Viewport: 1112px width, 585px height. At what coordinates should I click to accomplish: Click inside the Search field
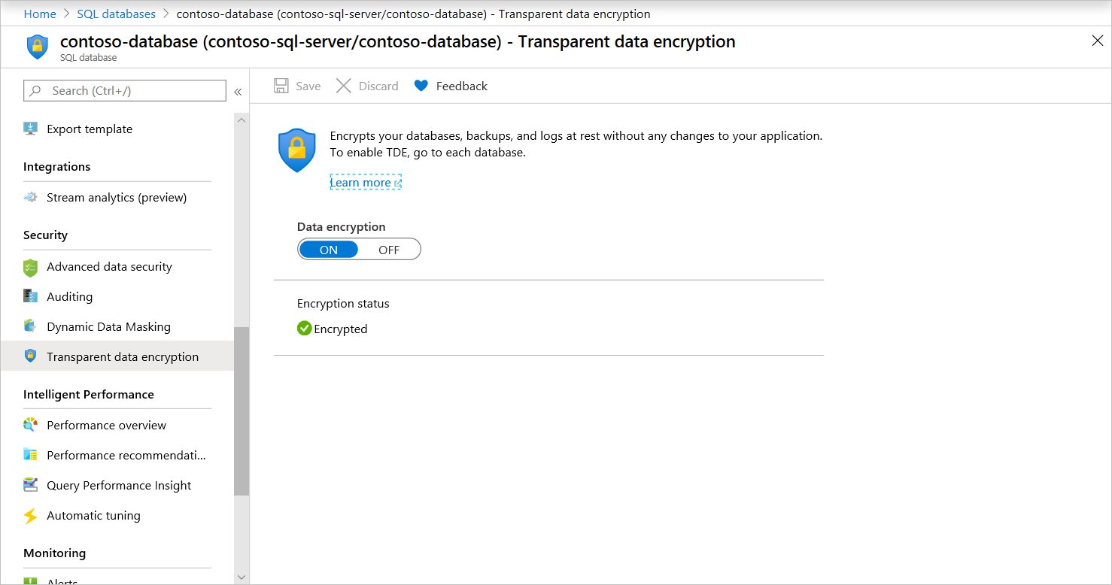[x=124, y=90]
